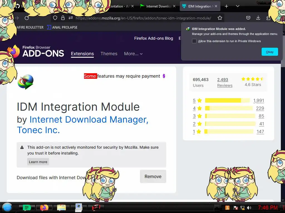The width and height of the screenshot is (285, 213).
Task: Allow this extension in Private Windows checkbox
Action: 194,41
